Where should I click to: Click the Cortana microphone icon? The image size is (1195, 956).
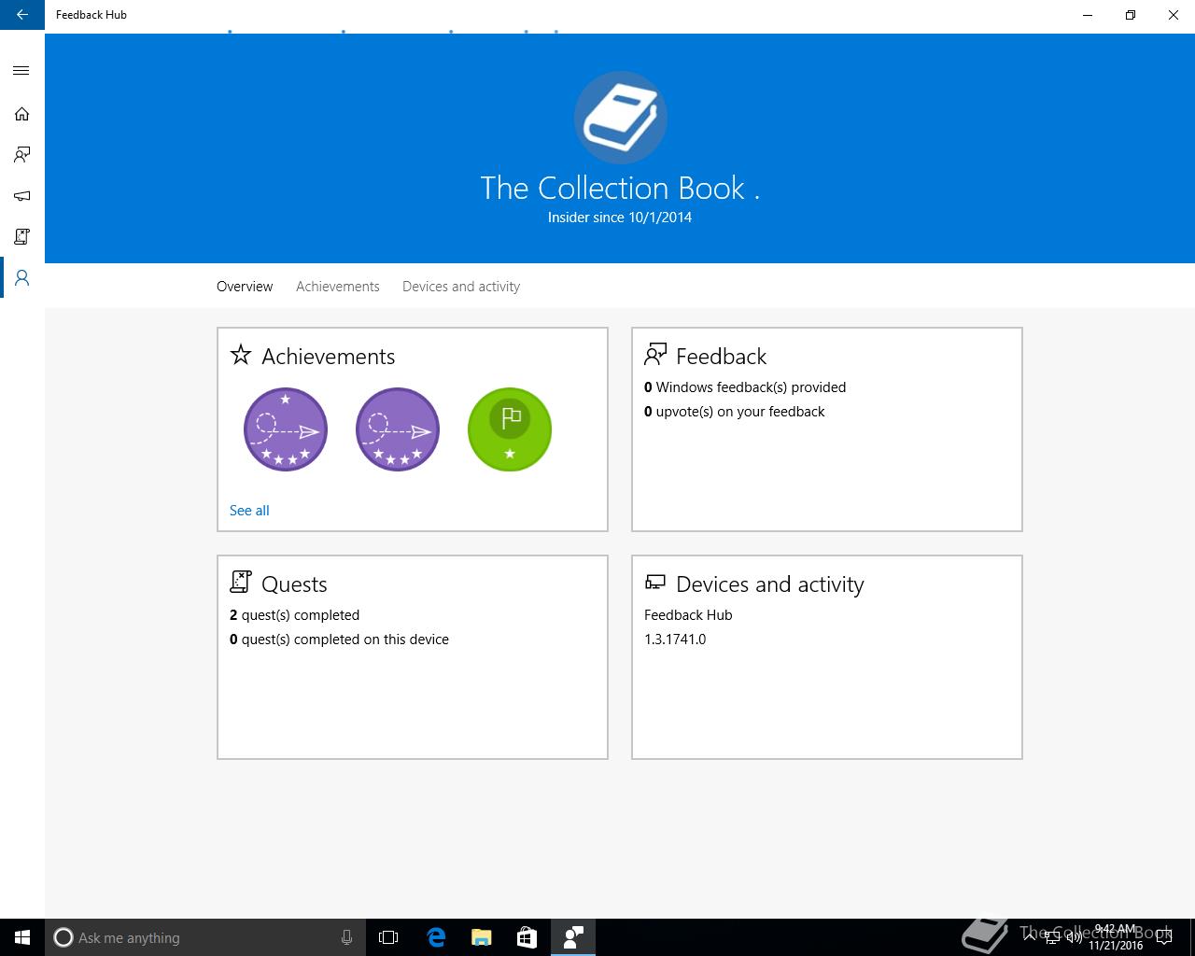[346, 937]
